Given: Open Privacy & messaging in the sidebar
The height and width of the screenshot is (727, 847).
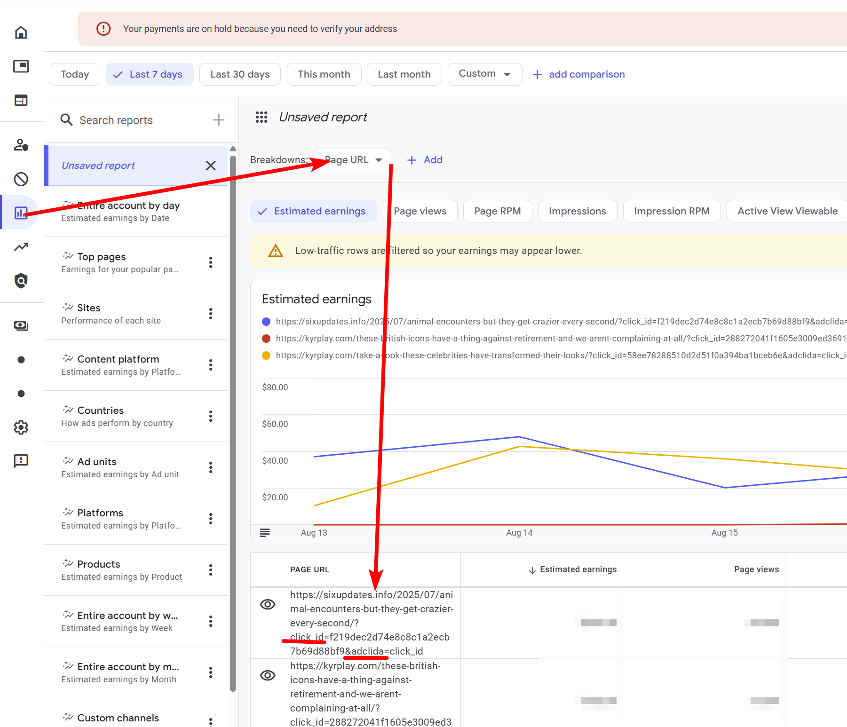Looking at the screenshot, I should pos(21,146).
